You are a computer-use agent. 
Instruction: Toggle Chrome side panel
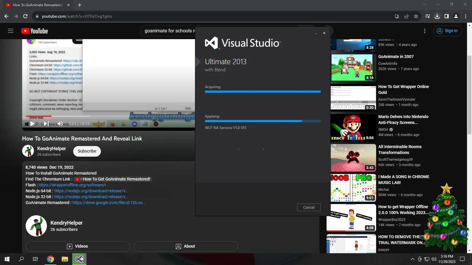tap(447, 16)
